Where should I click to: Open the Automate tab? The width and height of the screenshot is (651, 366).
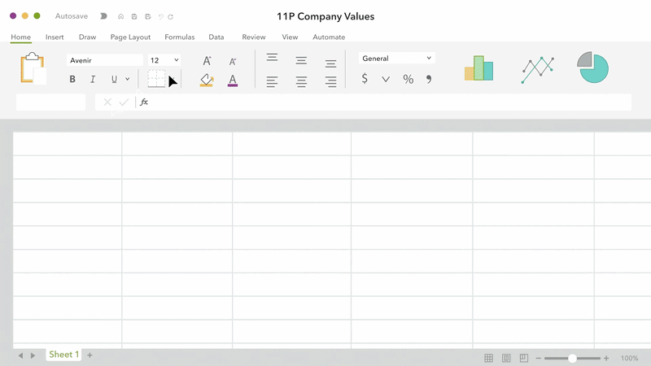pos(329,37)
